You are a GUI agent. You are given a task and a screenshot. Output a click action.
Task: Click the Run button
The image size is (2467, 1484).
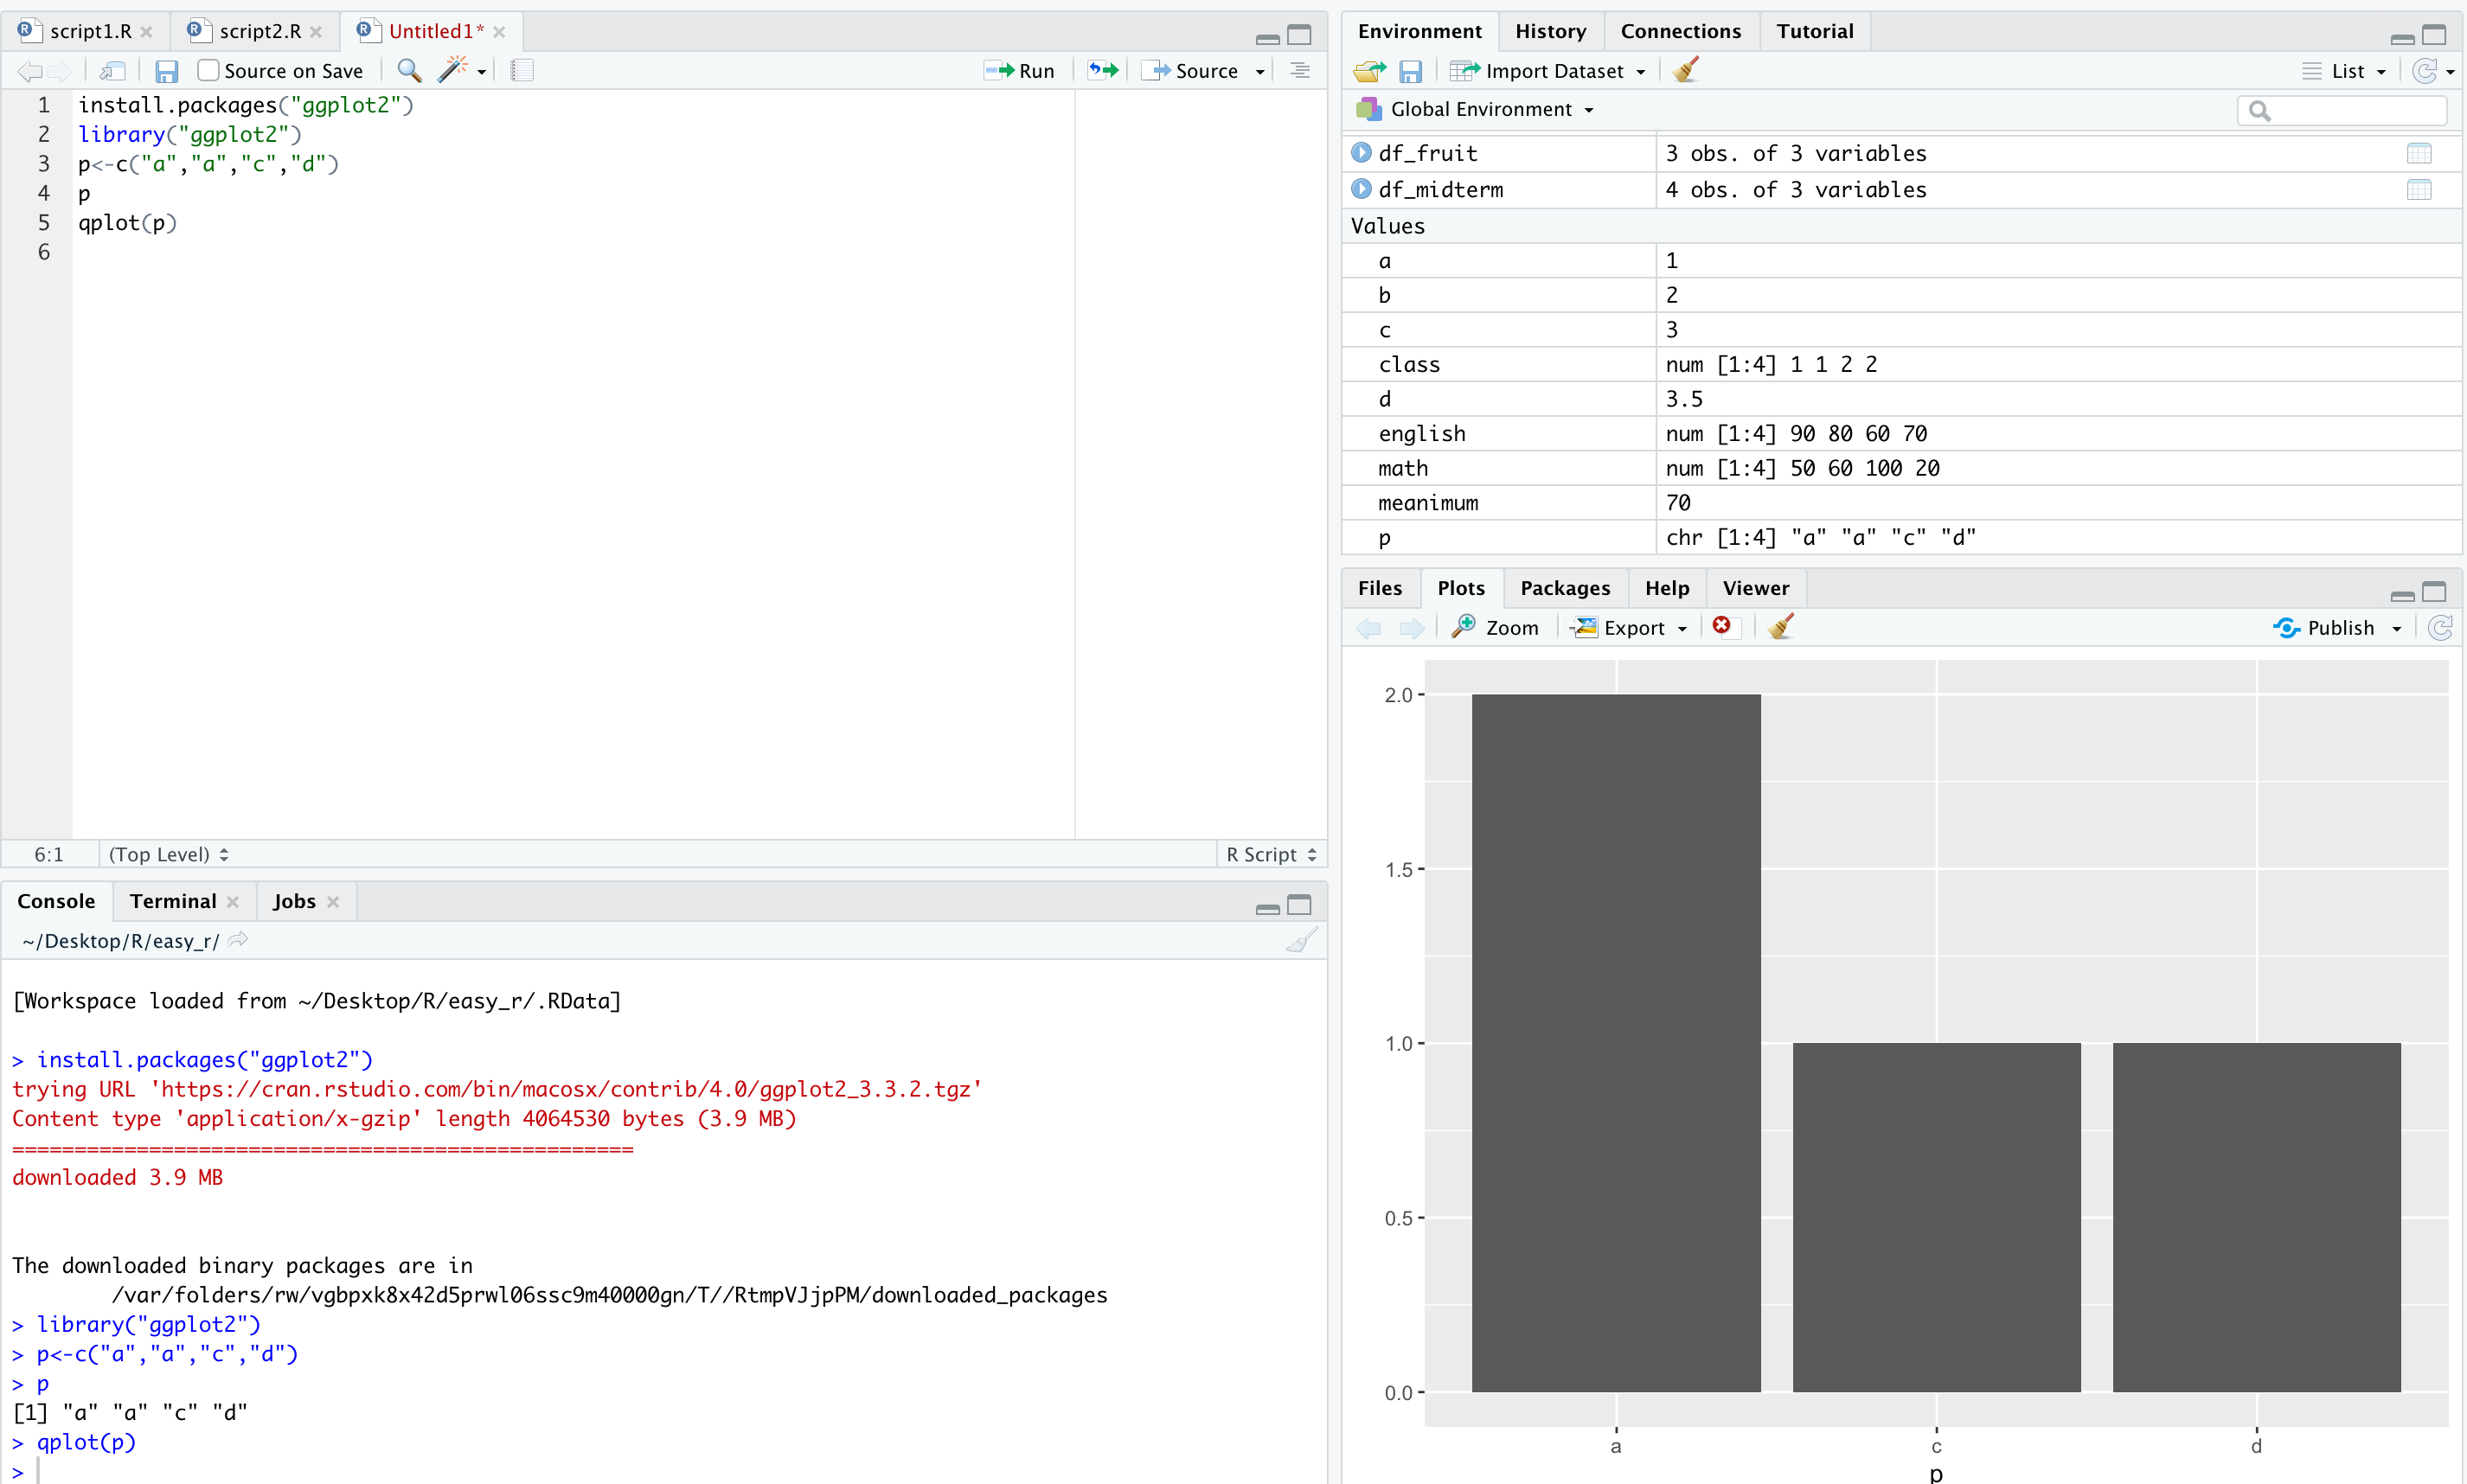[x=1021, y=71]
